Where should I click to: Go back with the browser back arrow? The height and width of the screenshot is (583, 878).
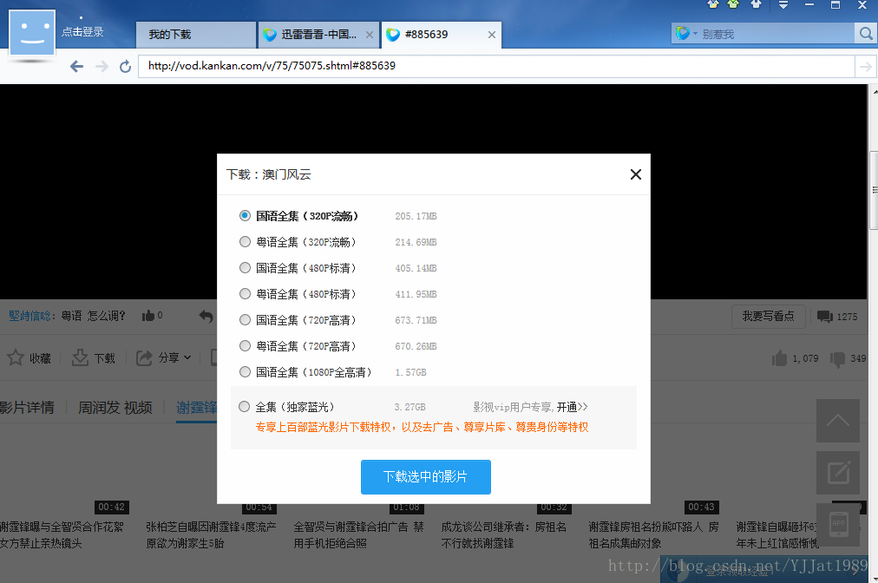tap(76, 66)
